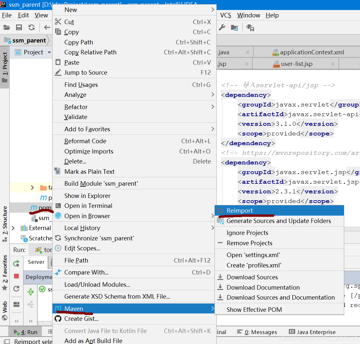Expand External Libraries node
Screen dimensions: 360x344
13,228
